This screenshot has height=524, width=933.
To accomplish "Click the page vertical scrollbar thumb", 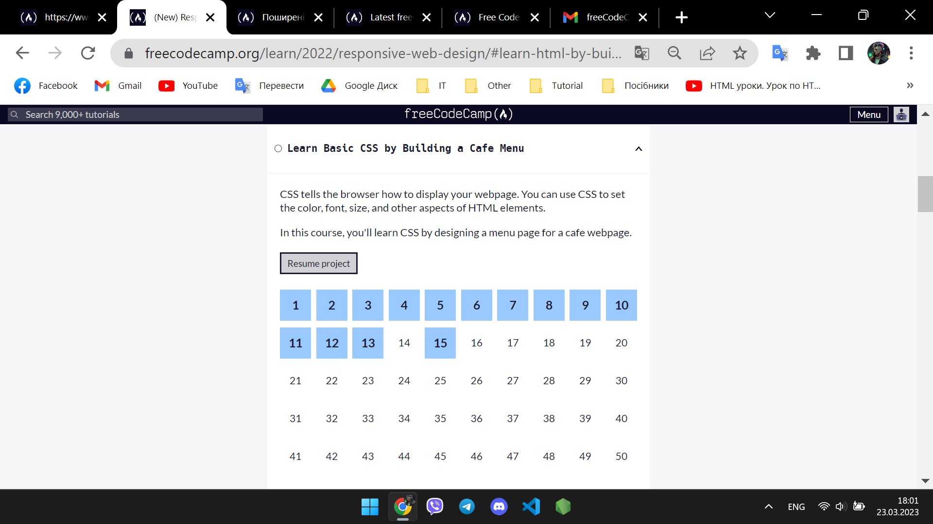I will click(x=925, y=194).
